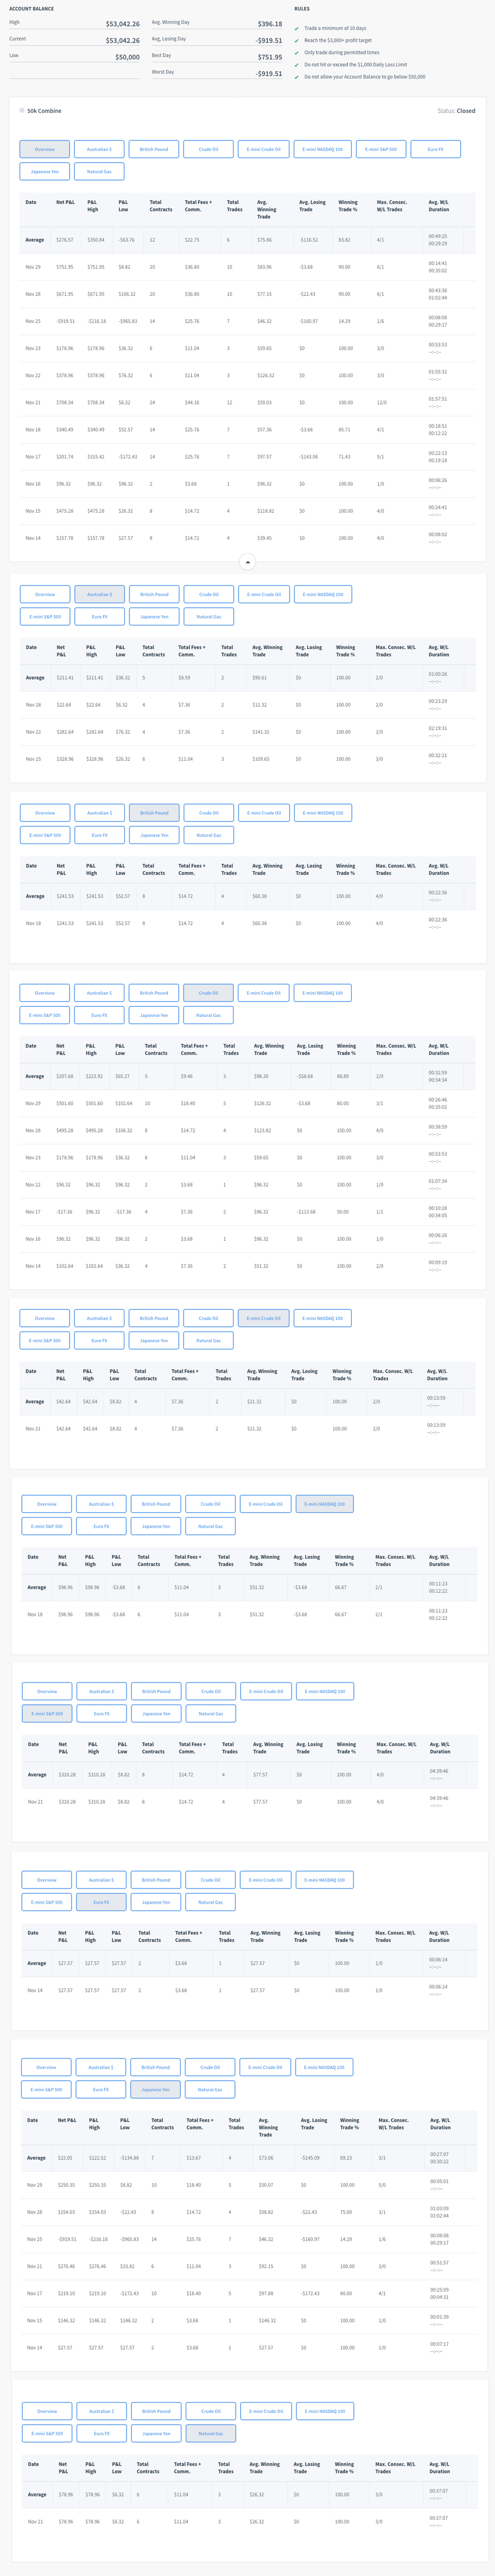Screen dimensions: 495x2576
Task: Click the checkmark beside 'Trade a minimum of 10 days'
Action: 296,29
